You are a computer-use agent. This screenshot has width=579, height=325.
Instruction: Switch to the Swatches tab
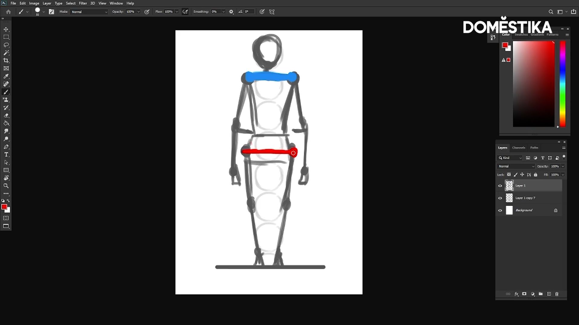(521, 35)
